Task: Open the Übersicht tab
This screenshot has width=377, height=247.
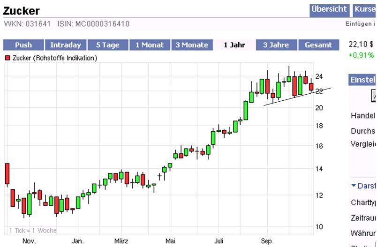Action: 329,9
